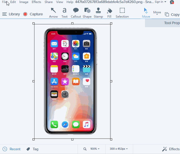Screen dimensions: 180x154
Task: Click the Settings gear icon on phone
Action: tap(65, 94)
